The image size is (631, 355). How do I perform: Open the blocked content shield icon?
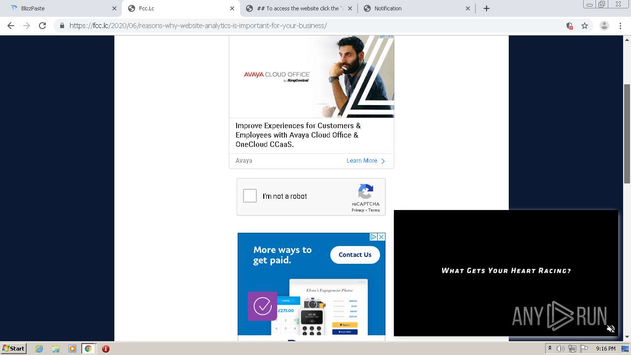click(x=569, y=26)
